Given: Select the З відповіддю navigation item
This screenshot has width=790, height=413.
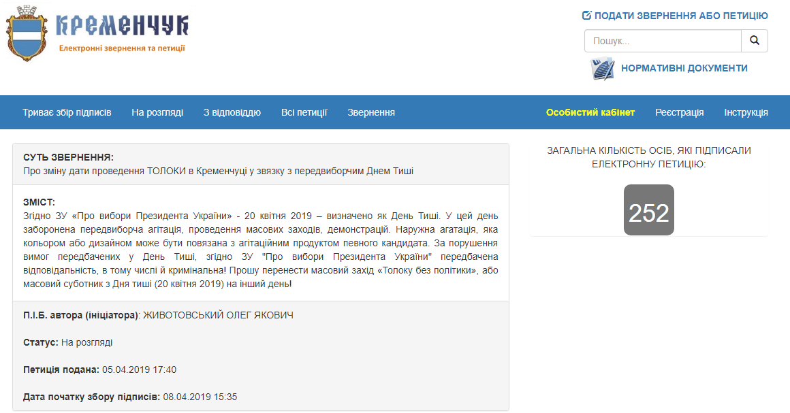Looking at the screenshot, I should coord(232,112).
